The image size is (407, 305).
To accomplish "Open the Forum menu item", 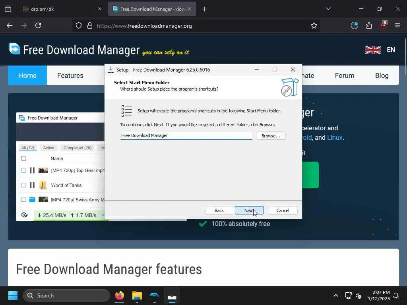I will click(345, 75).
